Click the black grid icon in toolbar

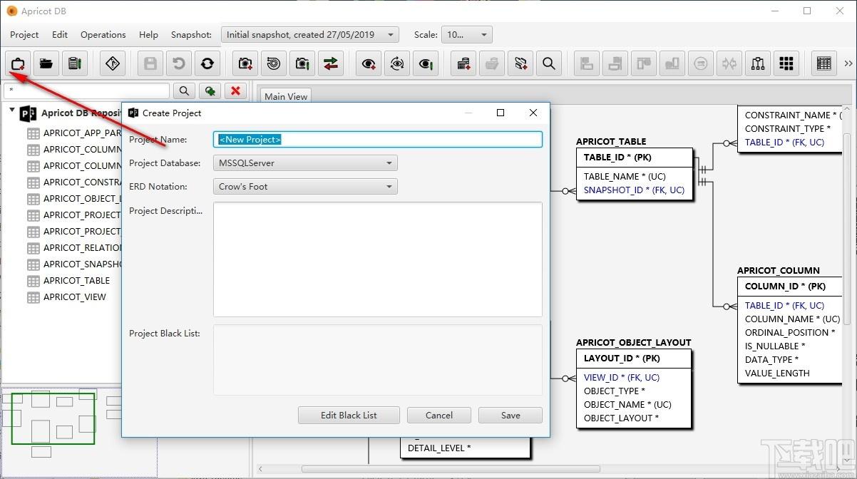point(786,63)
